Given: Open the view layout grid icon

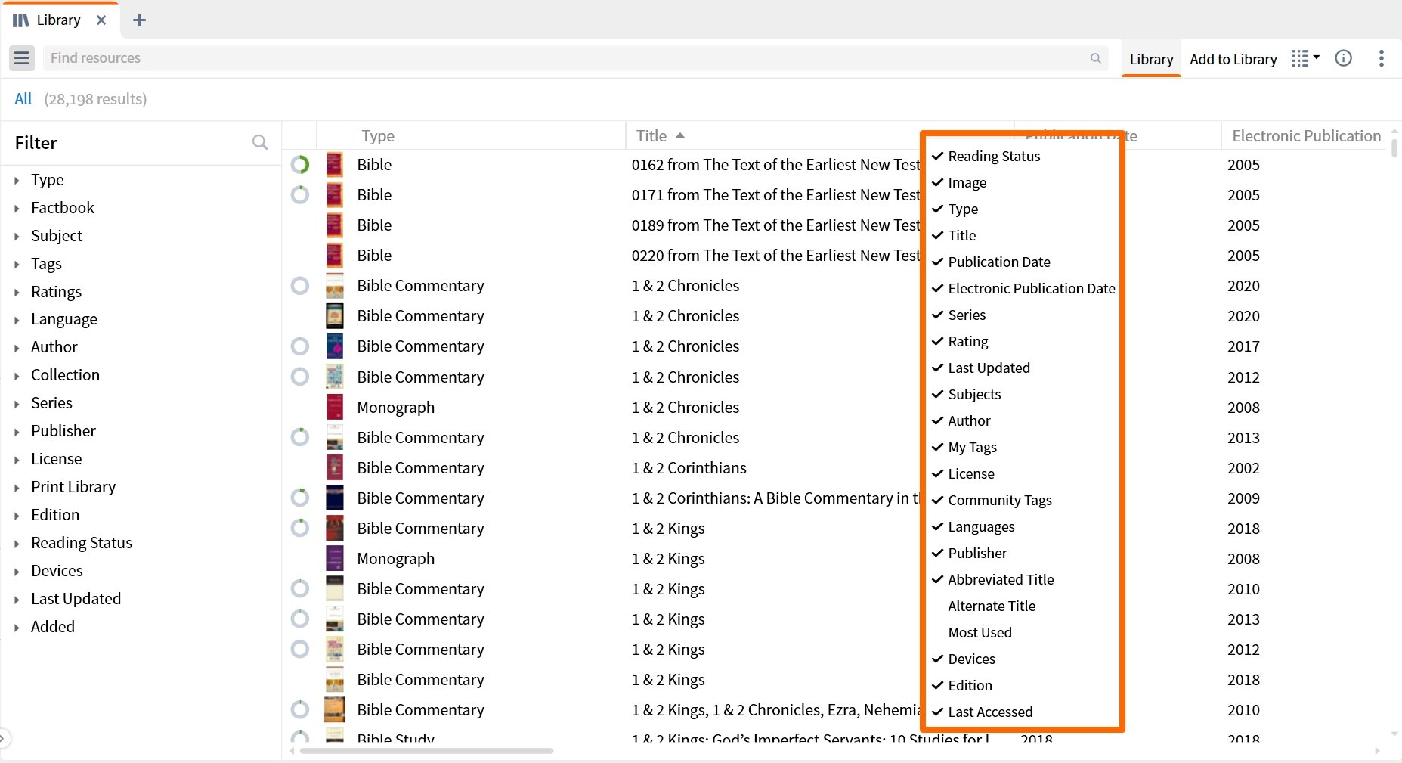Looking at the screenshot, I should [1305, 58].
